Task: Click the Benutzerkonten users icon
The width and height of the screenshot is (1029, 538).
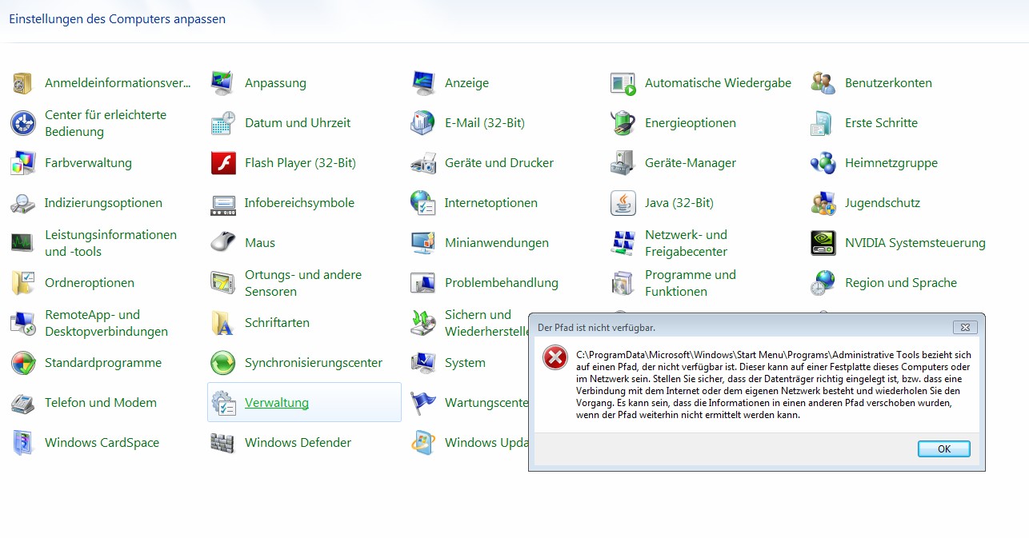Action: (823, 82)
